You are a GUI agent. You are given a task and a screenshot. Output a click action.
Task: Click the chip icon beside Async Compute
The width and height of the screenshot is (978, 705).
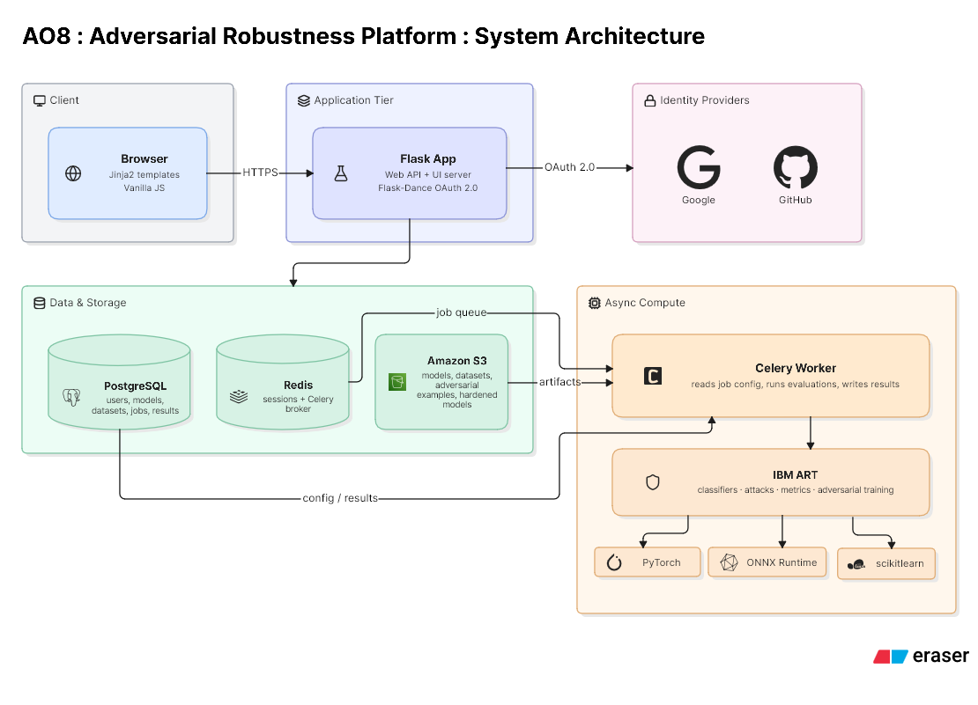[x=595, y=303]
